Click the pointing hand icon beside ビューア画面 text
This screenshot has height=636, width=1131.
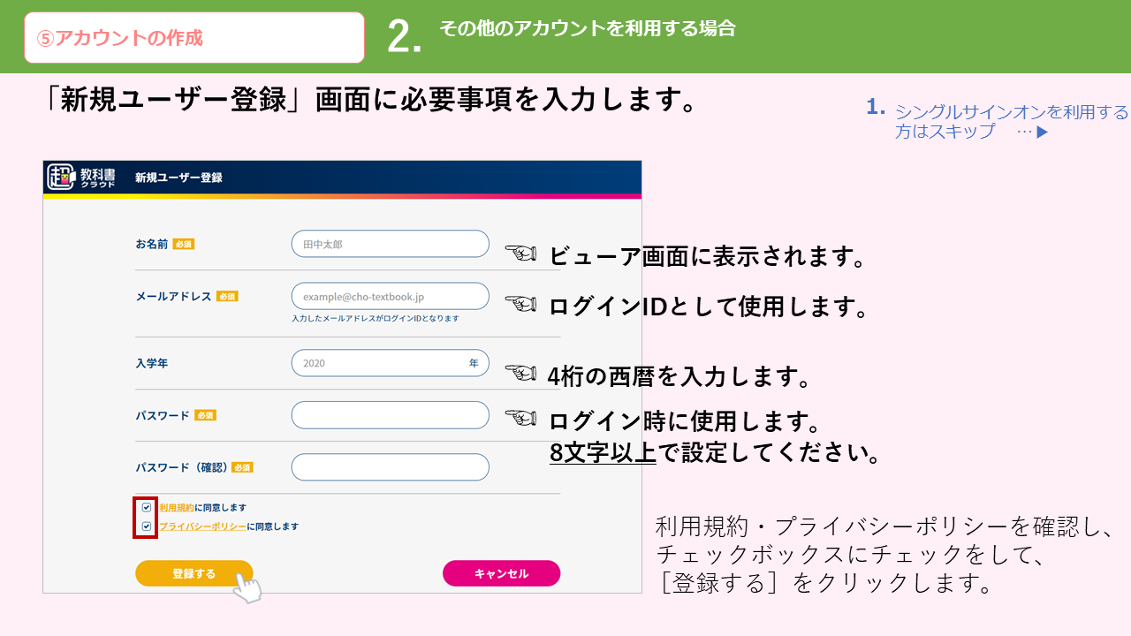(521, 254)
